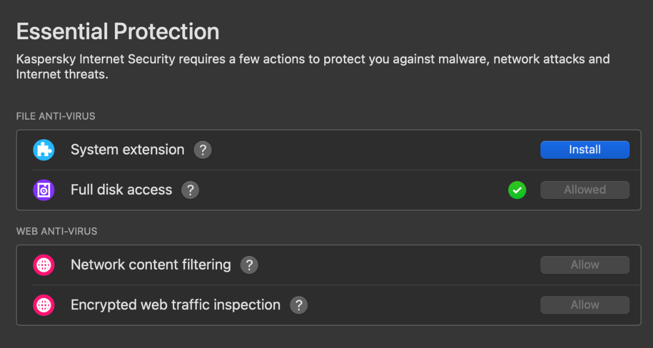653x348 pixels.
Task: Click the WEB ANTI-VIRUS section header
Action: coord(57,231)
